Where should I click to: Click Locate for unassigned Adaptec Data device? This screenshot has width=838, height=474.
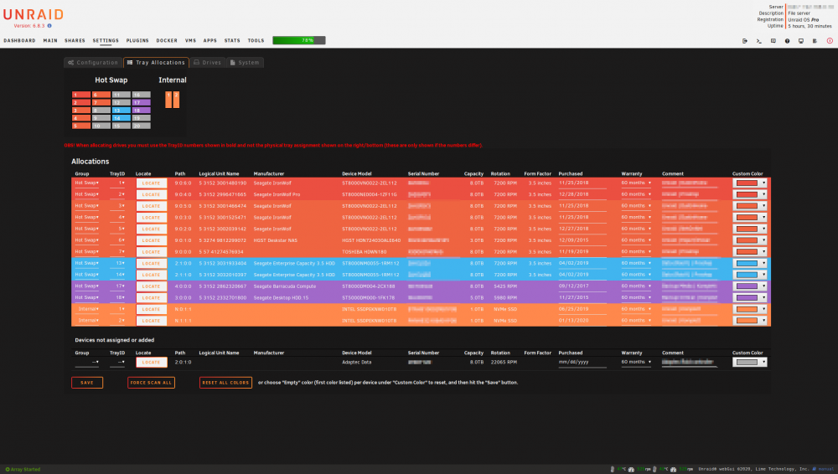pyautogui.click(x=151, y=363)
